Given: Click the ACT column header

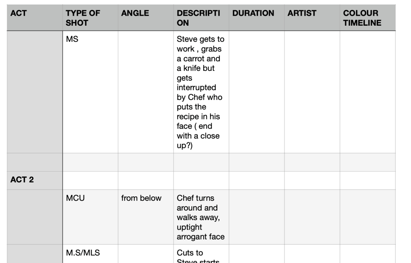Looking at the screenshot, I should click(35, 18).
